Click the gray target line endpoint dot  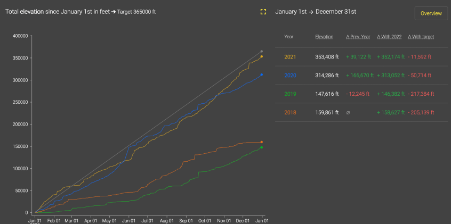pos(261,51)
